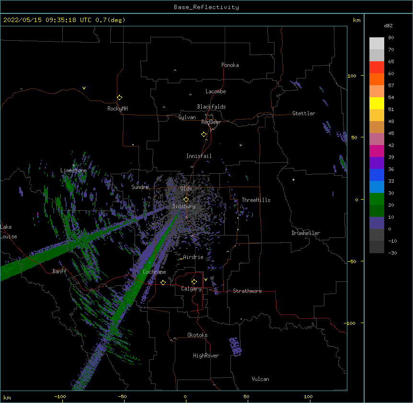Click the 100 tick on right axis
The image size is (413, 403).
(352, 76)
